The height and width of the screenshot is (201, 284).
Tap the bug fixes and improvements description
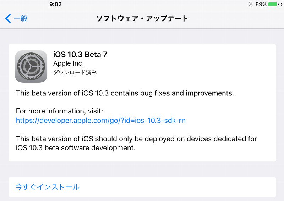pyautogui.click(x=125, y=93)
